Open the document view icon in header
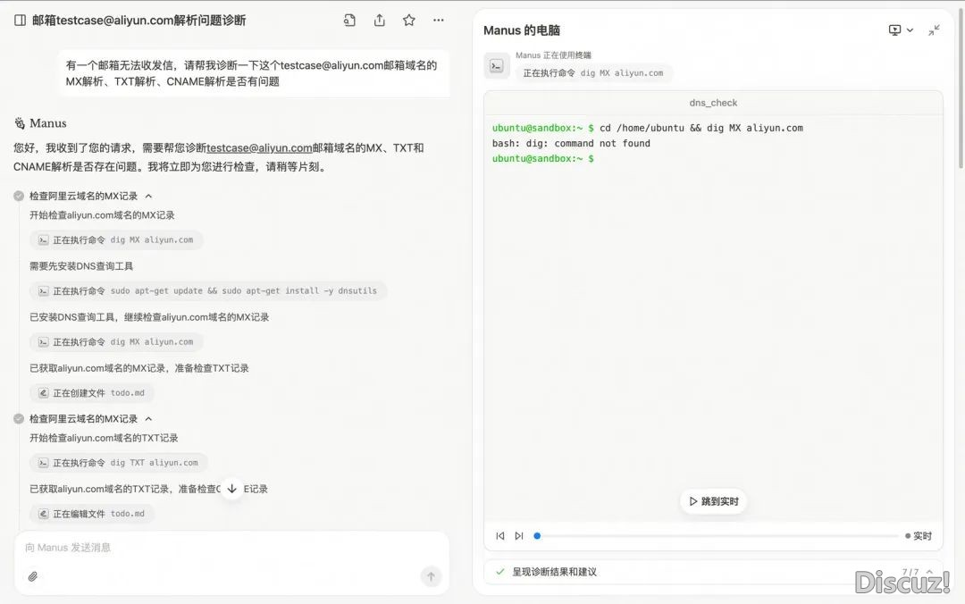The height and width of the screenshot is (604, 965). coord(349,21)
